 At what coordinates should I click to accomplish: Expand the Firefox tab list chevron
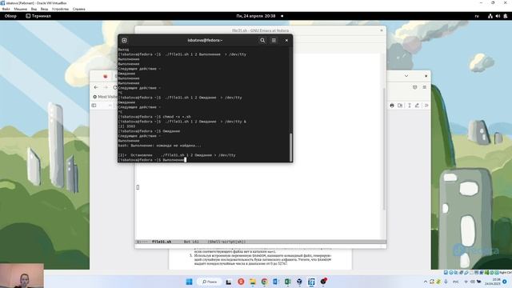coord(406,76)
